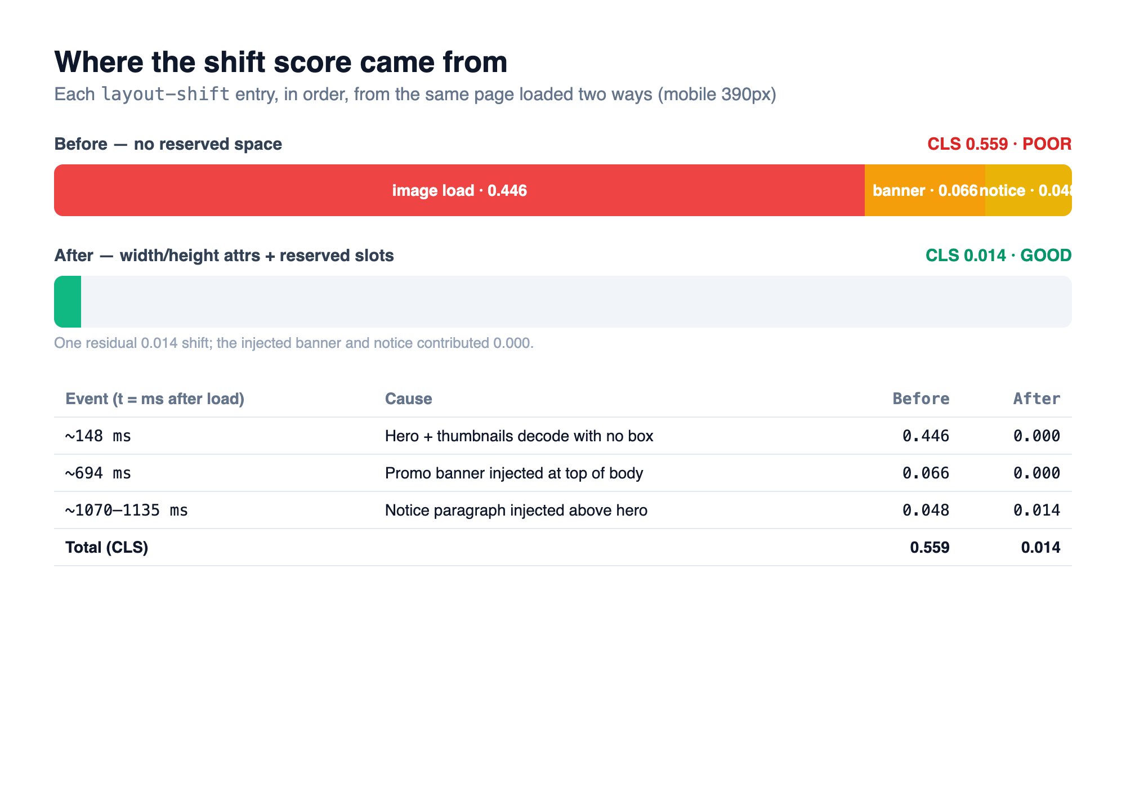1126x788 pixels.
Task: Click the 'CLS 0.014 · GOOD' label
Action: point(999,256)
